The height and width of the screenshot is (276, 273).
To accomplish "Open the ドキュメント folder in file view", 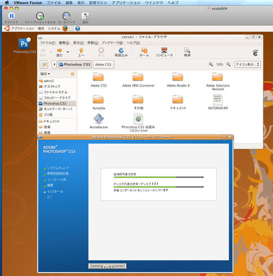I will point(178,99).
